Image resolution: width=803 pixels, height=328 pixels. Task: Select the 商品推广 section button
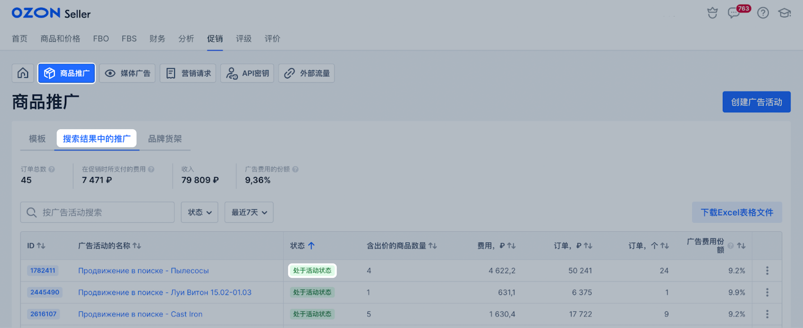(66, 73)
